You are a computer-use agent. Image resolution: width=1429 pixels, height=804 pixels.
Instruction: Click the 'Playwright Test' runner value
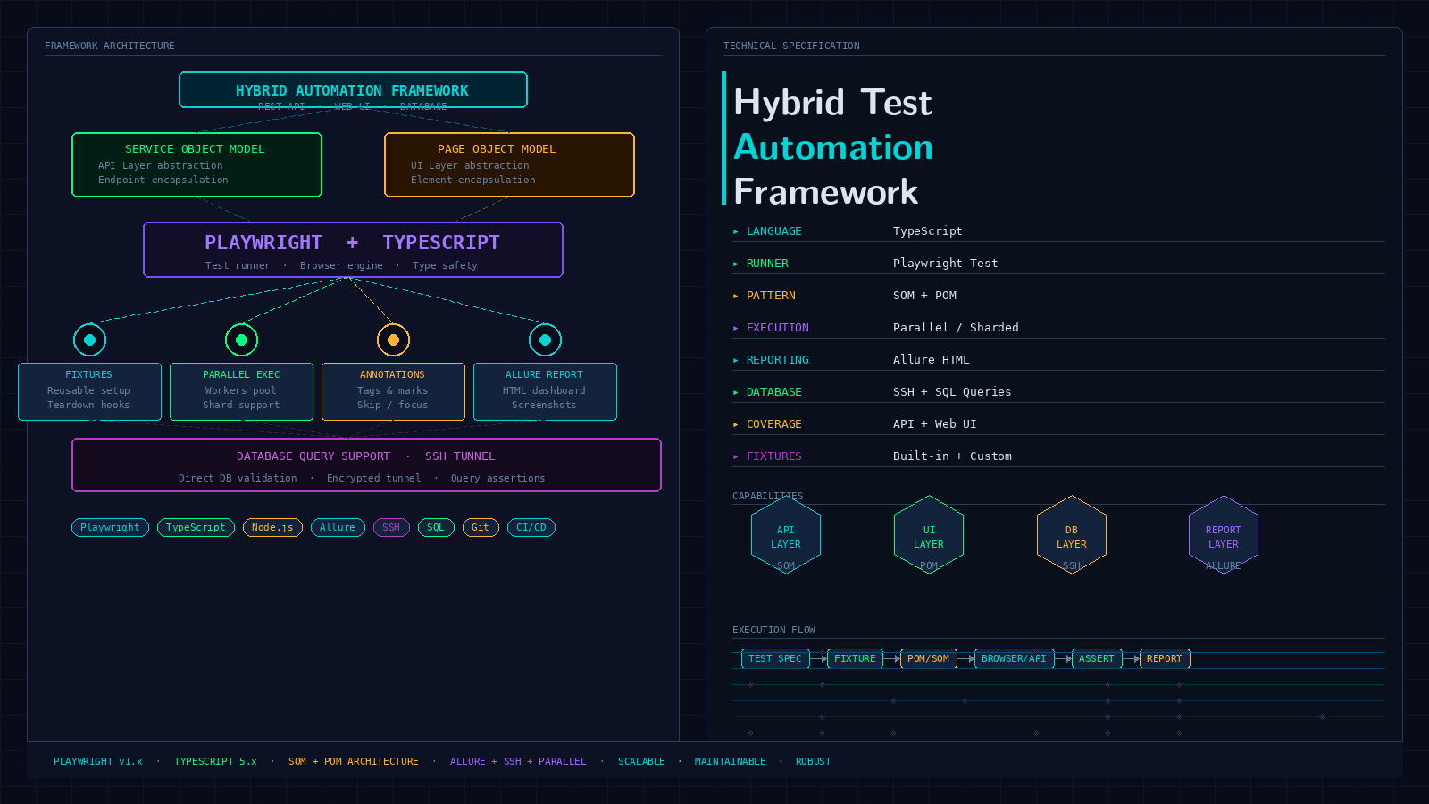click(x=946, y=264)
